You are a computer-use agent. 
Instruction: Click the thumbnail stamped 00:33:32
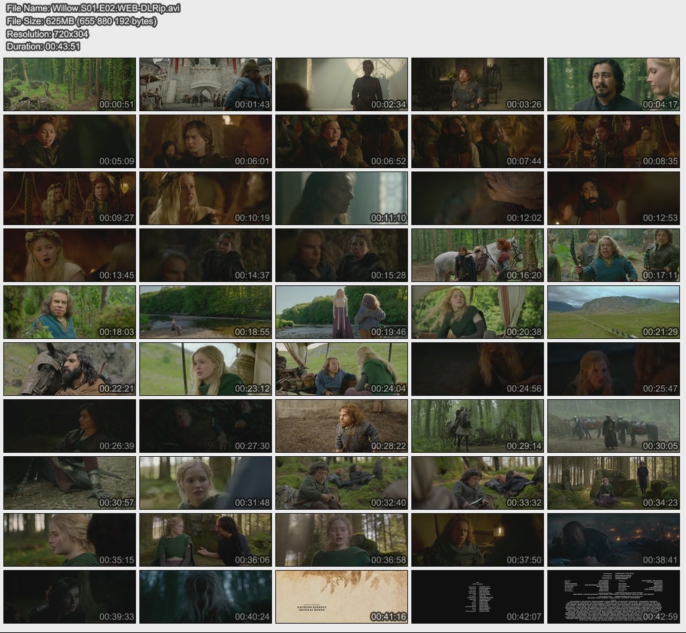point(478,484)
